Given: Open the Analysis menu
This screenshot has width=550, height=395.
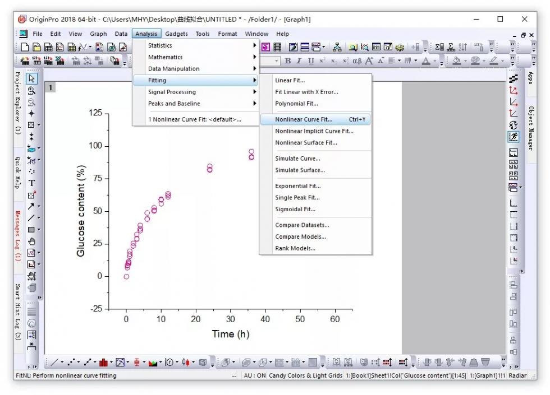Looking at the screenshot, I should 146,34.
